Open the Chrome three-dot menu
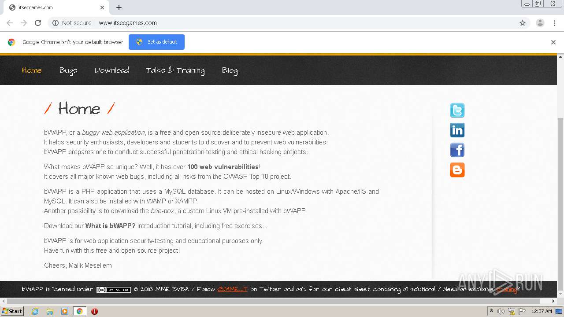Screen dimensions: 564x317 pos(554,23)
